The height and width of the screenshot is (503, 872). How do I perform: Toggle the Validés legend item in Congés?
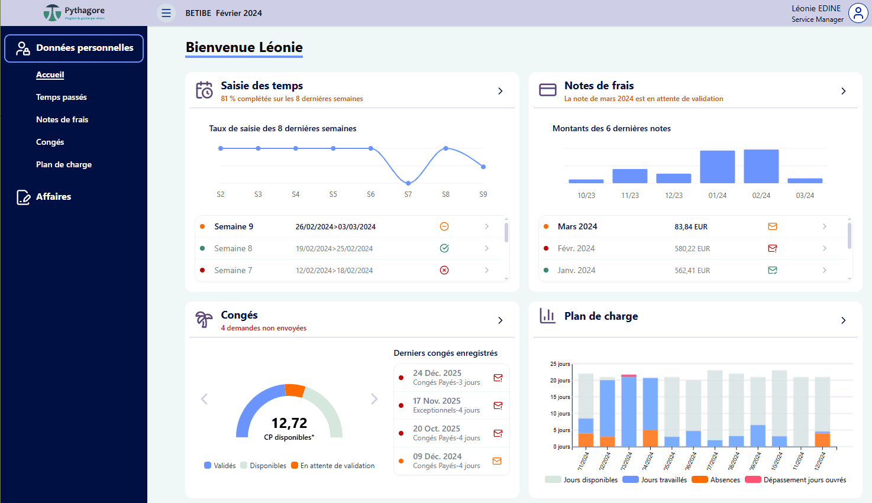pos(220,466)
